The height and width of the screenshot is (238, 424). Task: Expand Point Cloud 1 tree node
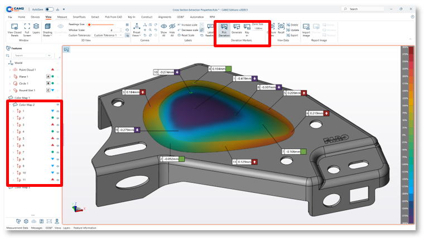10,70
